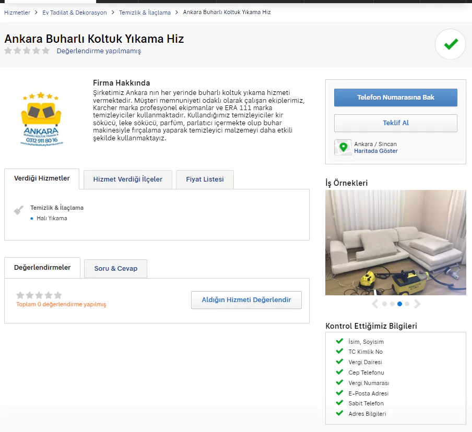Click the green verified checkmark badge
This screenshot has width=472, height=432.
pos(451,44)
